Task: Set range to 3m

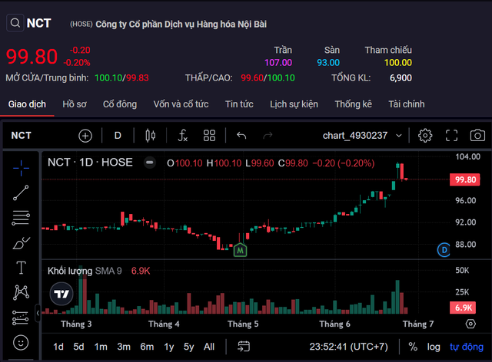Action: (124, 347)
